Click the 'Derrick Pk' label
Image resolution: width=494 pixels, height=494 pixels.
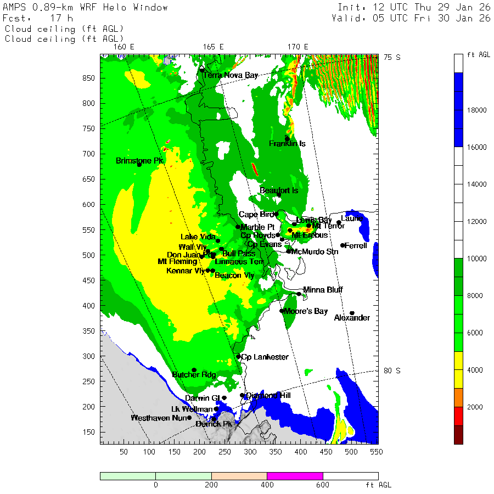[214, 424]
